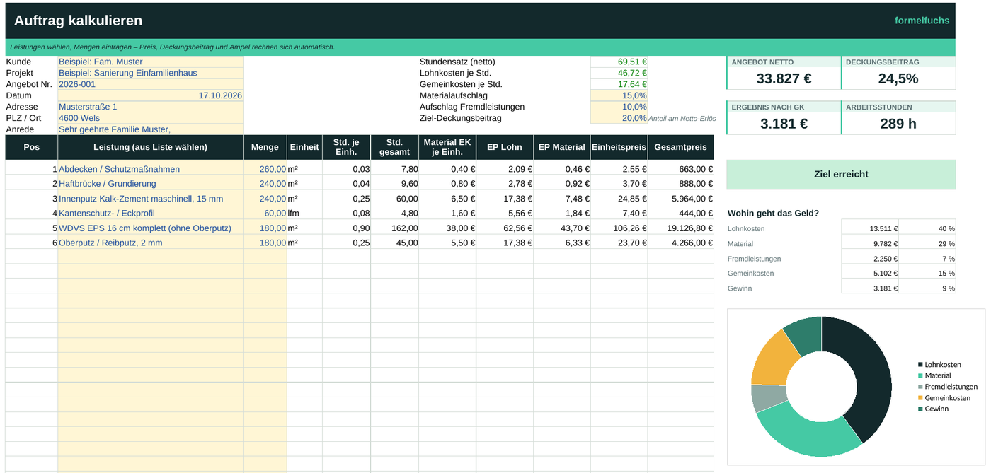The height and width of the screenshot is (473, 991).
Task: Click the Aufschlag Fremdleistungen cell 10,0%
Action: coord(619,107)
